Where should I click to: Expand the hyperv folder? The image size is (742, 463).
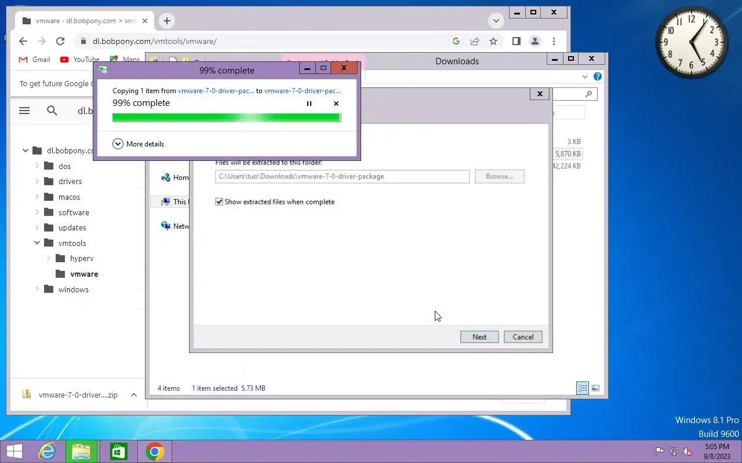tap(49, 258)
